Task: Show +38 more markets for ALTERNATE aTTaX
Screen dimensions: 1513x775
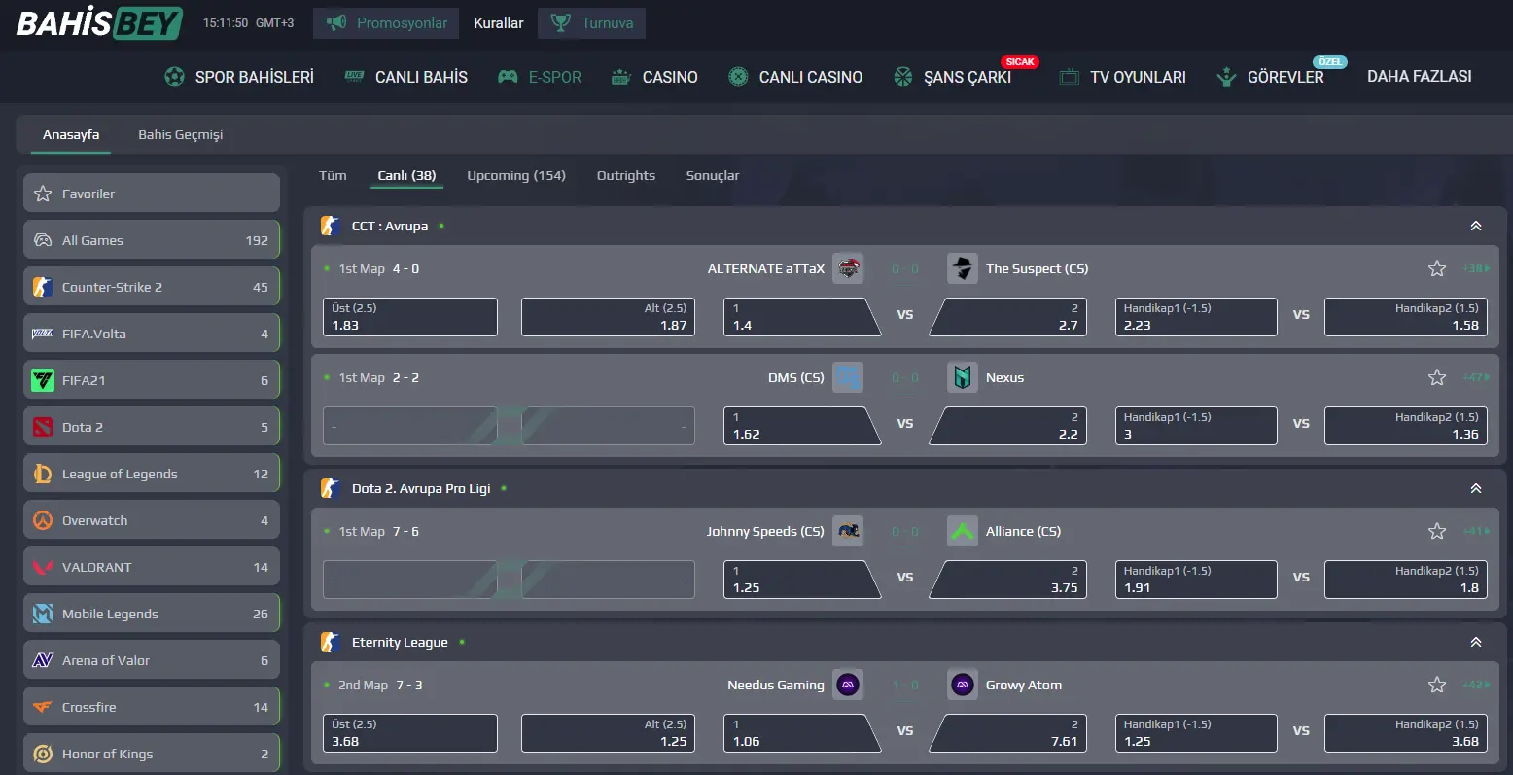Action: (1475, 268)
